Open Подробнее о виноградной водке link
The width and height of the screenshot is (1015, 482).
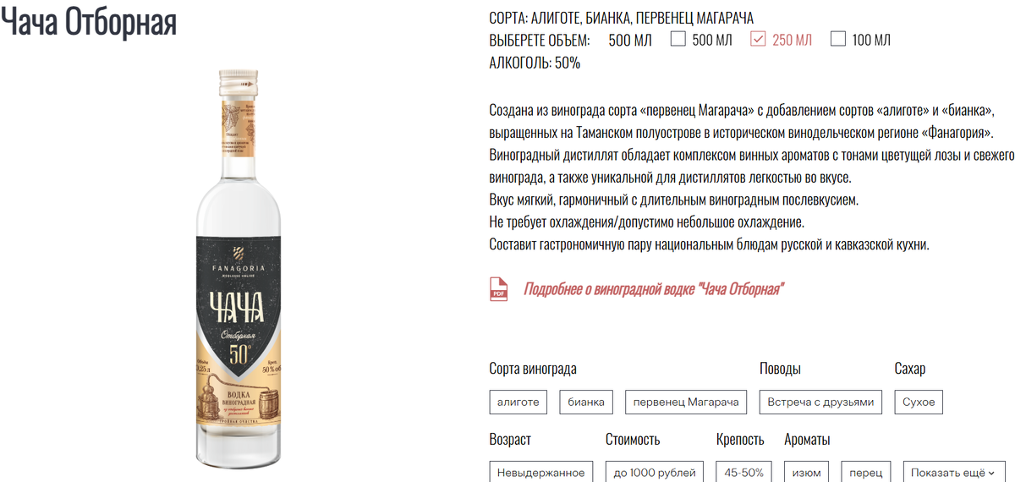[x=654, y=289]
